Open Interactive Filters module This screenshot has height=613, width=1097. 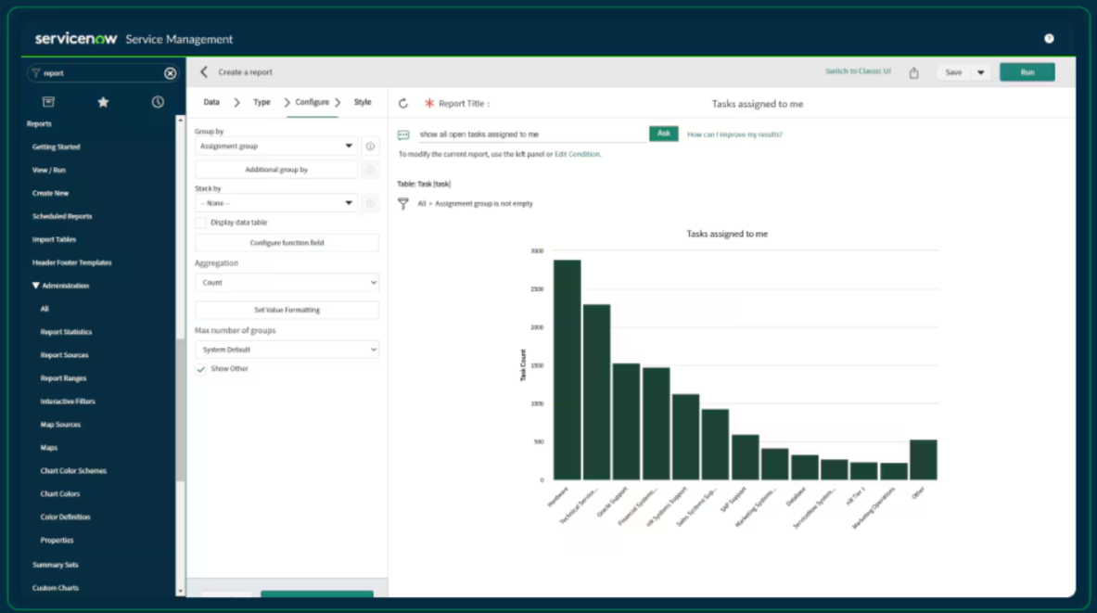coord(67,401)
